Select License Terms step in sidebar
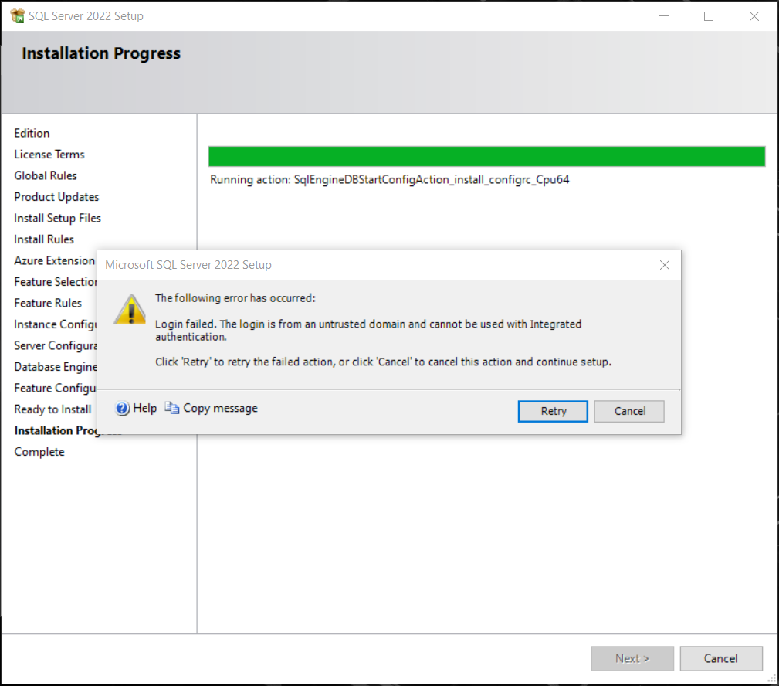Viewport: 779px width, 686px height. point(49,155)
